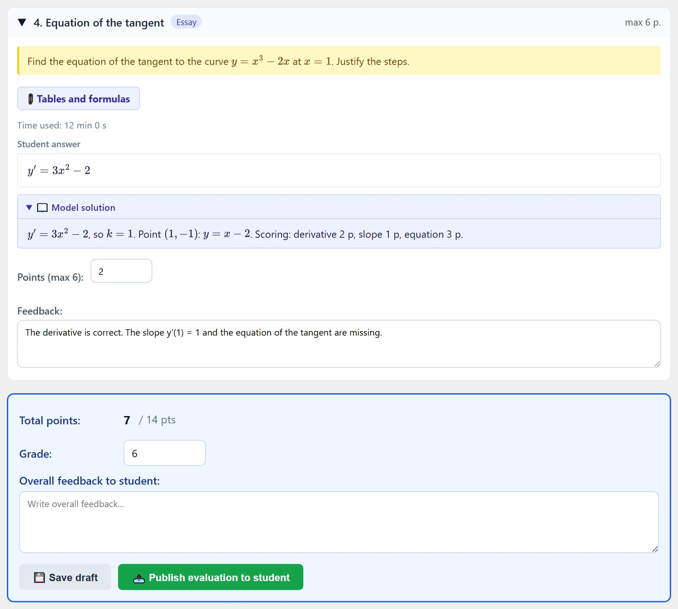Image resolution: width=678 pixels, height=609 pixels.
Task: Click the '4. Equation of the tangent' title
Action: point(99,23)
